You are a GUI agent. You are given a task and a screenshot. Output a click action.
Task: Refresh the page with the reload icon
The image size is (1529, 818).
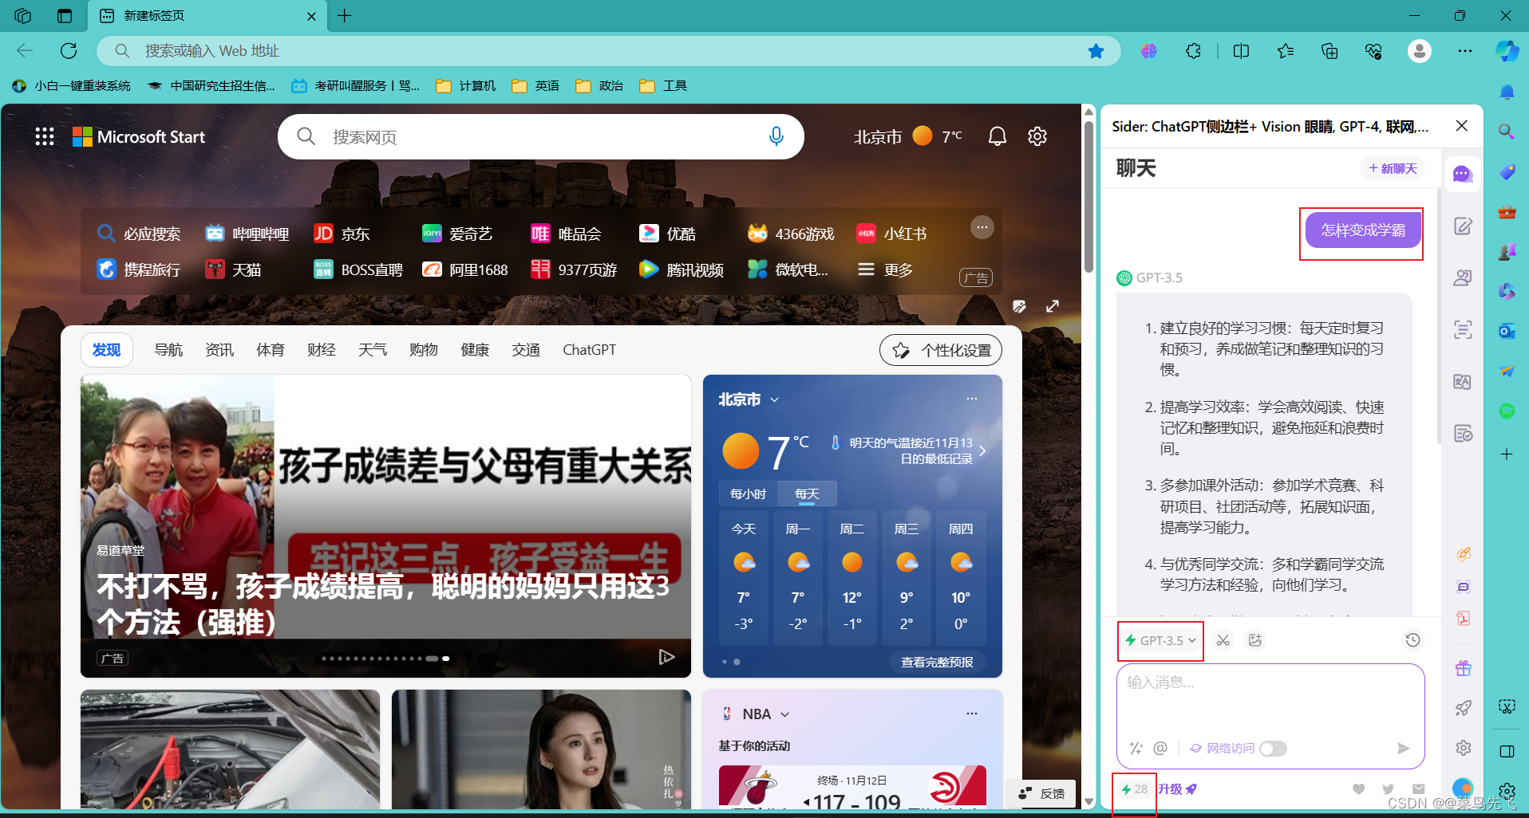[69, 51]
